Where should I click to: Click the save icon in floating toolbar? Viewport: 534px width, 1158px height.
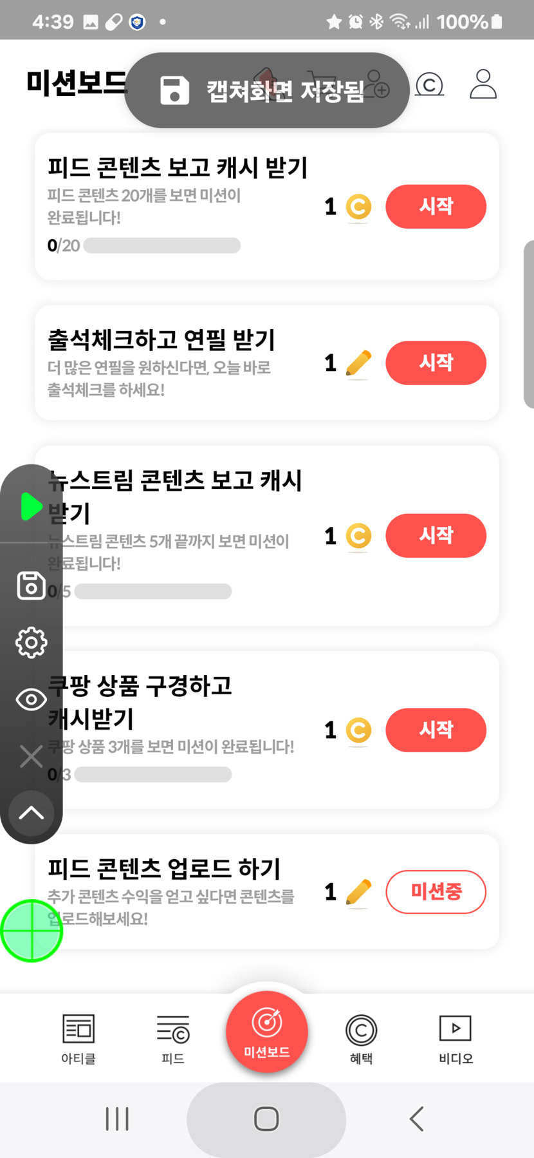(31, 585)
